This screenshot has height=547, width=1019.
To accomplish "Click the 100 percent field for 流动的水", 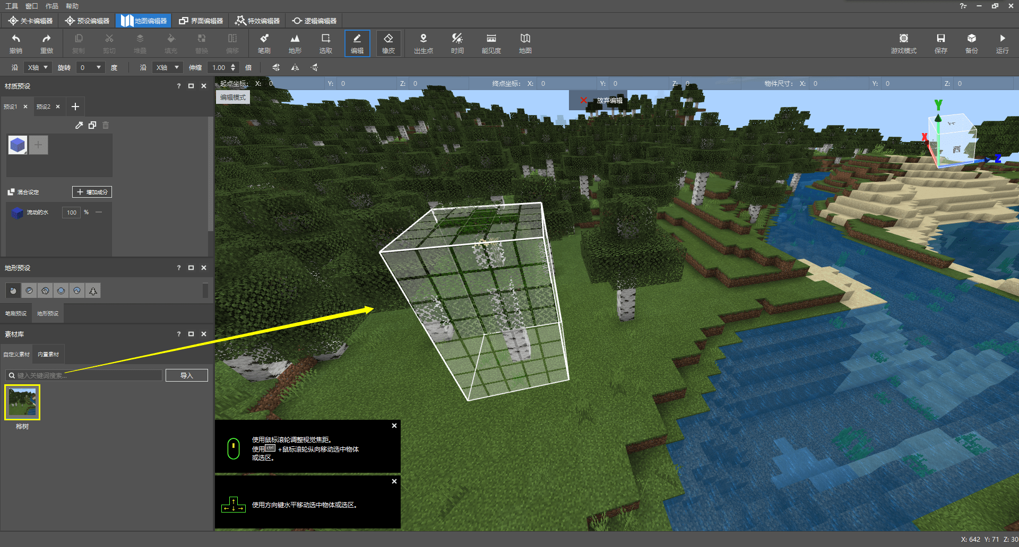I will point(72,212).
